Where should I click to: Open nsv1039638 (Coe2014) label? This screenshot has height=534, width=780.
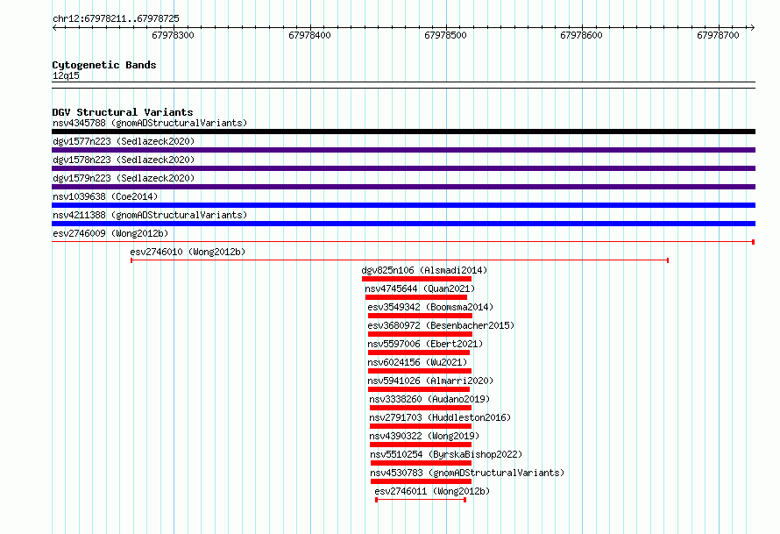tap(105, 196)
